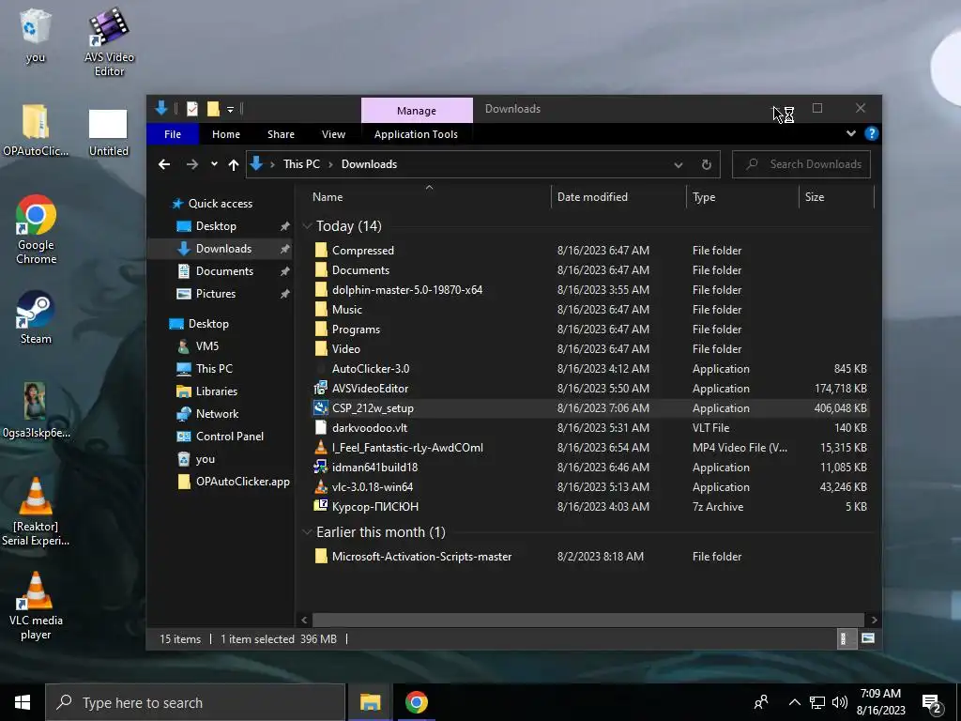Select the vlc-3.0.18-win64 installer icon
Screen dimensions: 961x721
(x=321, y=487)
